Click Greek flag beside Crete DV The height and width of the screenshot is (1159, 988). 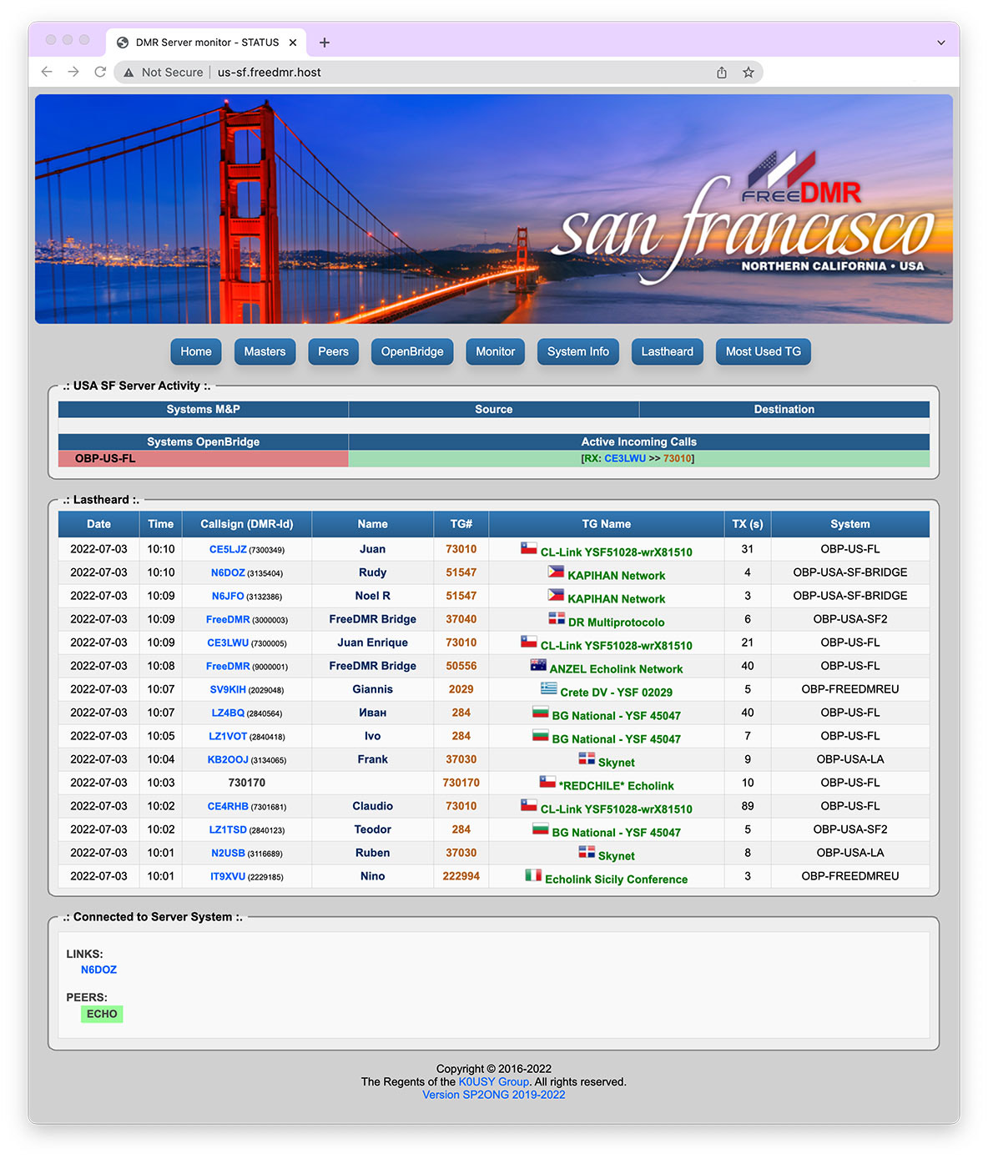point(548,688)
